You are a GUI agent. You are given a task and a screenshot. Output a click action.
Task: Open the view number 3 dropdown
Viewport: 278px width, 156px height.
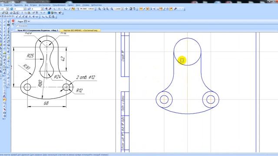click(x=25, y=9)
